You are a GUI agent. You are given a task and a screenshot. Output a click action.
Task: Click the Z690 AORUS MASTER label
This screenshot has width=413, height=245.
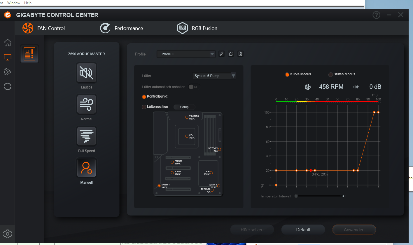(86, 54)
